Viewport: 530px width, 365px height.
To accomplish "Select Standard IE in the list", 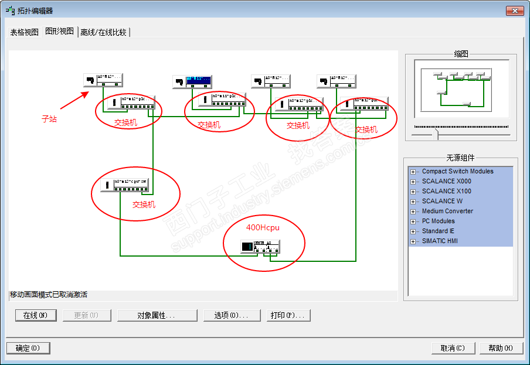I will pyautogui.click(x=438, y=231).
